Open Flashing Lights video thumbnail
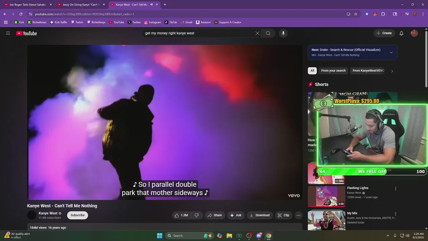This screenshot has width=428, height=241. pos(326,196)
